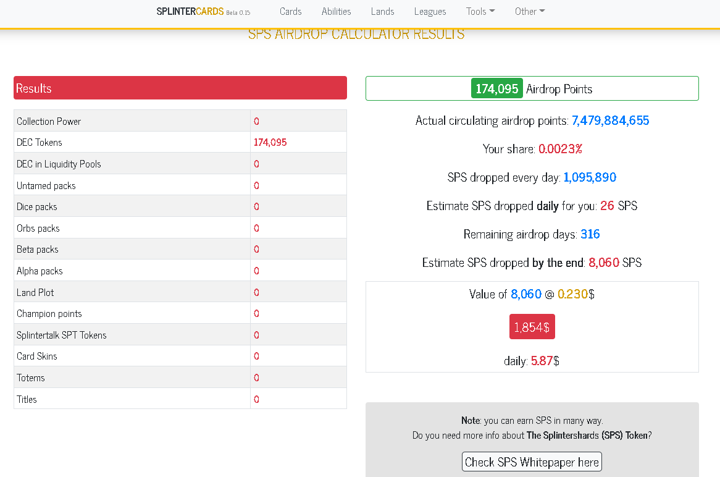Click the Titles value 0

click(256, 399)
